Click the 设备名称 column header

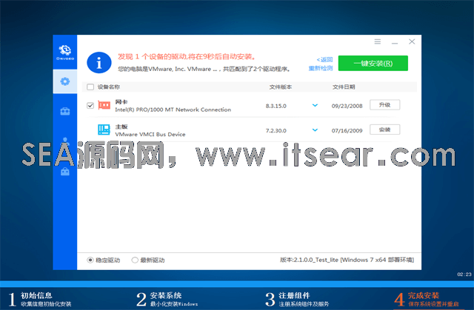[x=109, y=87]
